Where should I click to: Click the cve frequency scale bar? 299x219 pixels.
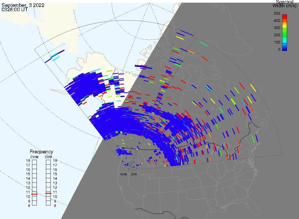48,183
